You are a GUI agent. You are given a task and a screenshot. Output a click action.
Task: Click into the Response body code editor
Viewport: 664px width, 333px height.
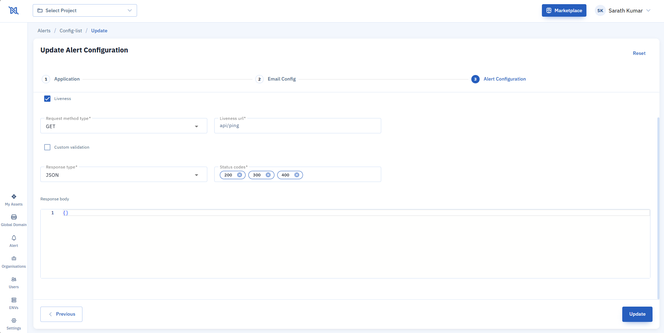(345, 244)
